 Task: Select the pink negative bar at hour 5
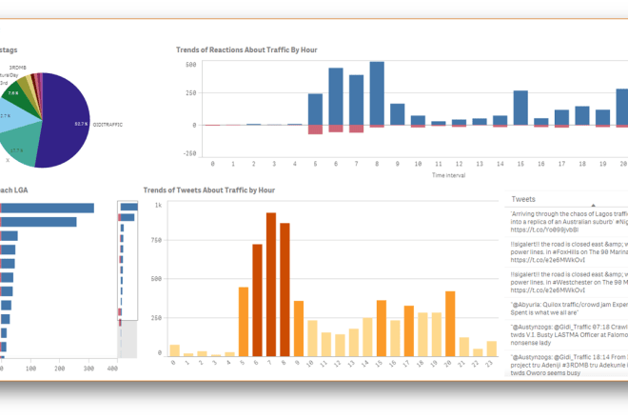click(x=315, y=130)
